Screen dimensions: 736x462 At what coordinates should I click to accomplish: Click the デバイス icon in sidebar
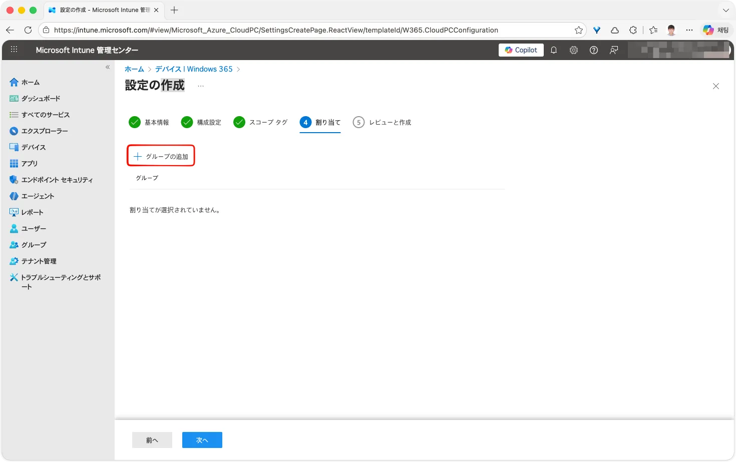click(x=14, y=147)
